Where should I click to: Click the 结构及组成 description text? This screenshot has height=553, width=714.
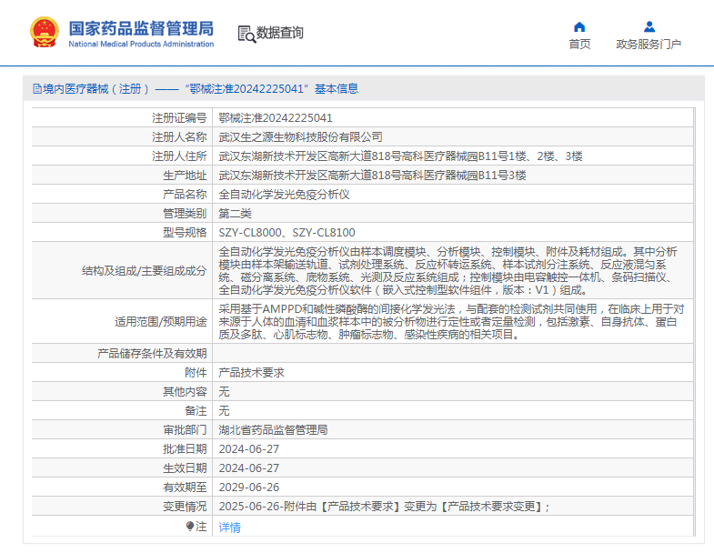[448, 271]
